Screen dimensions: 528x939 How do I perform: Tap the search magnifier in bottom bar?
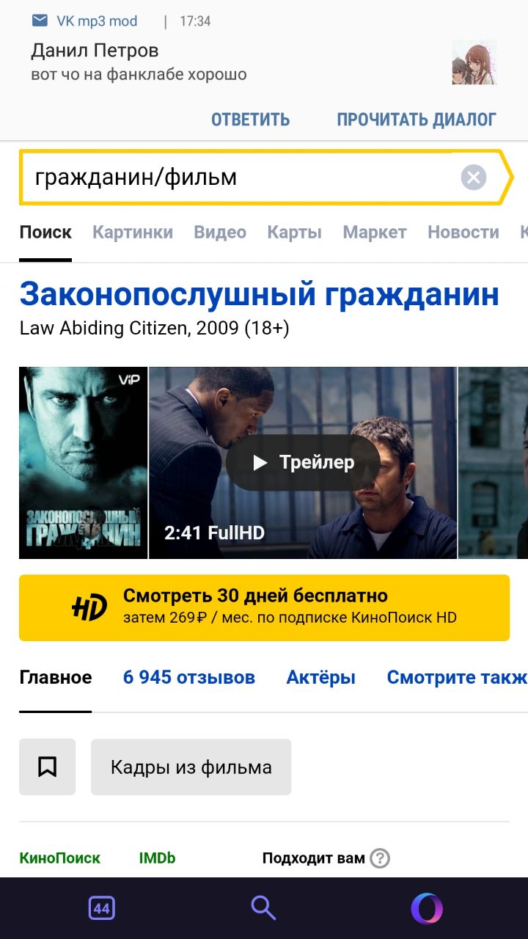coord(263,908)
